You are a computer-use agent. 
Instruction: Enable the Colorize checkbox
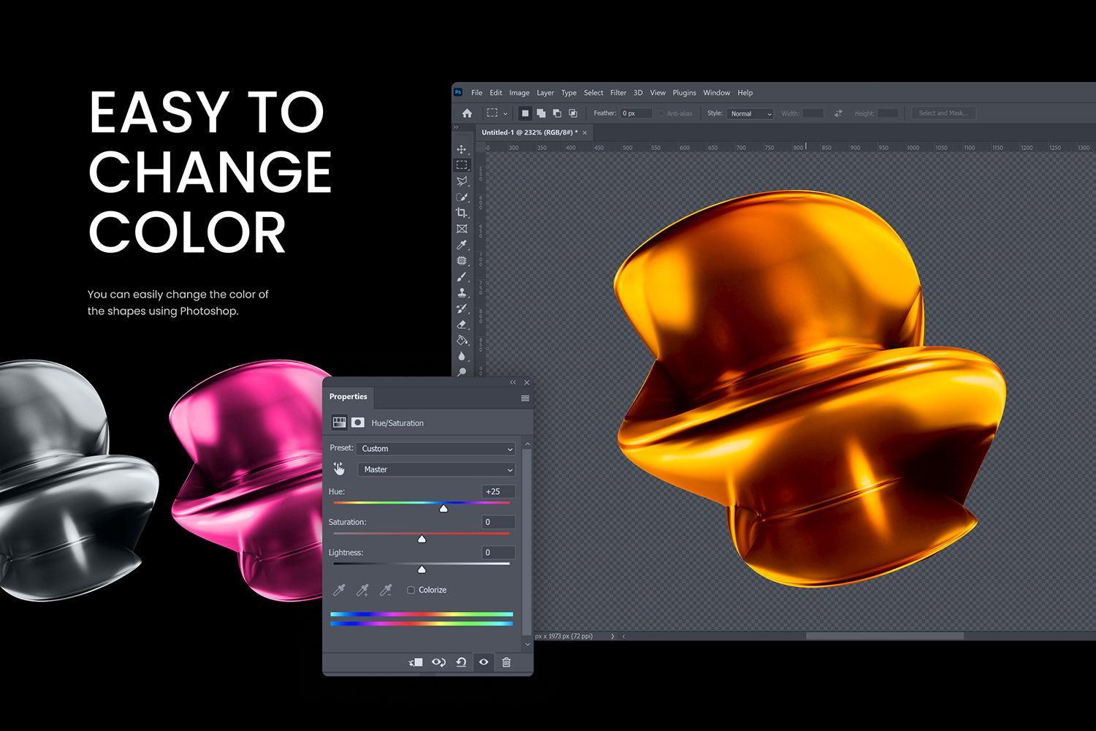tap(411, 590)
